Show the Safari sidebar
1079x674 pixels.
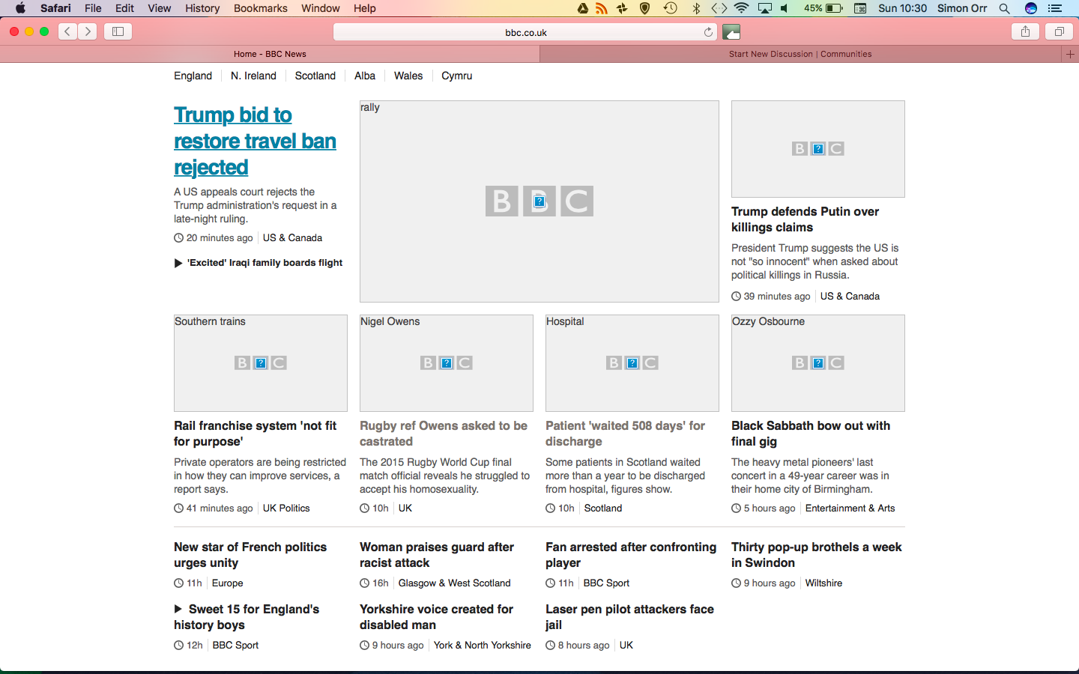118,31
